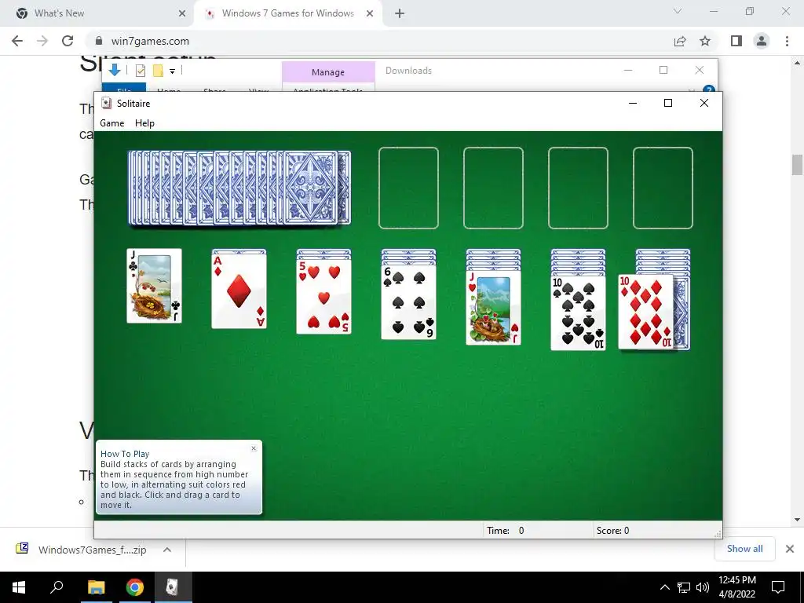Click the third empty foundation slot
The height and width of the screenshot is (603, 804).
[579, 188]
